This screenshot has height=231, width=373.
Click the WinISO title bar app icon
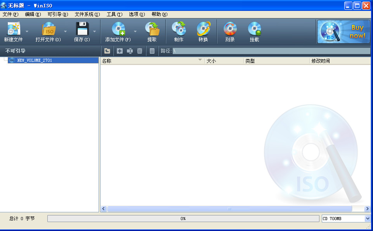[x=3, y=5]
